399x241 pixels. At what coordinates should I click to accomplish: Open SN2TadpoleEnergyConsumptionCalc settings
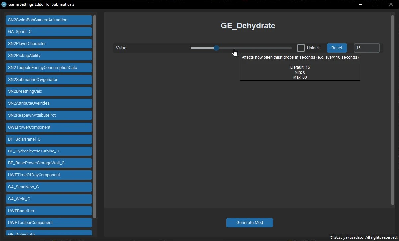pyautogui.click(x=48, y=68)
